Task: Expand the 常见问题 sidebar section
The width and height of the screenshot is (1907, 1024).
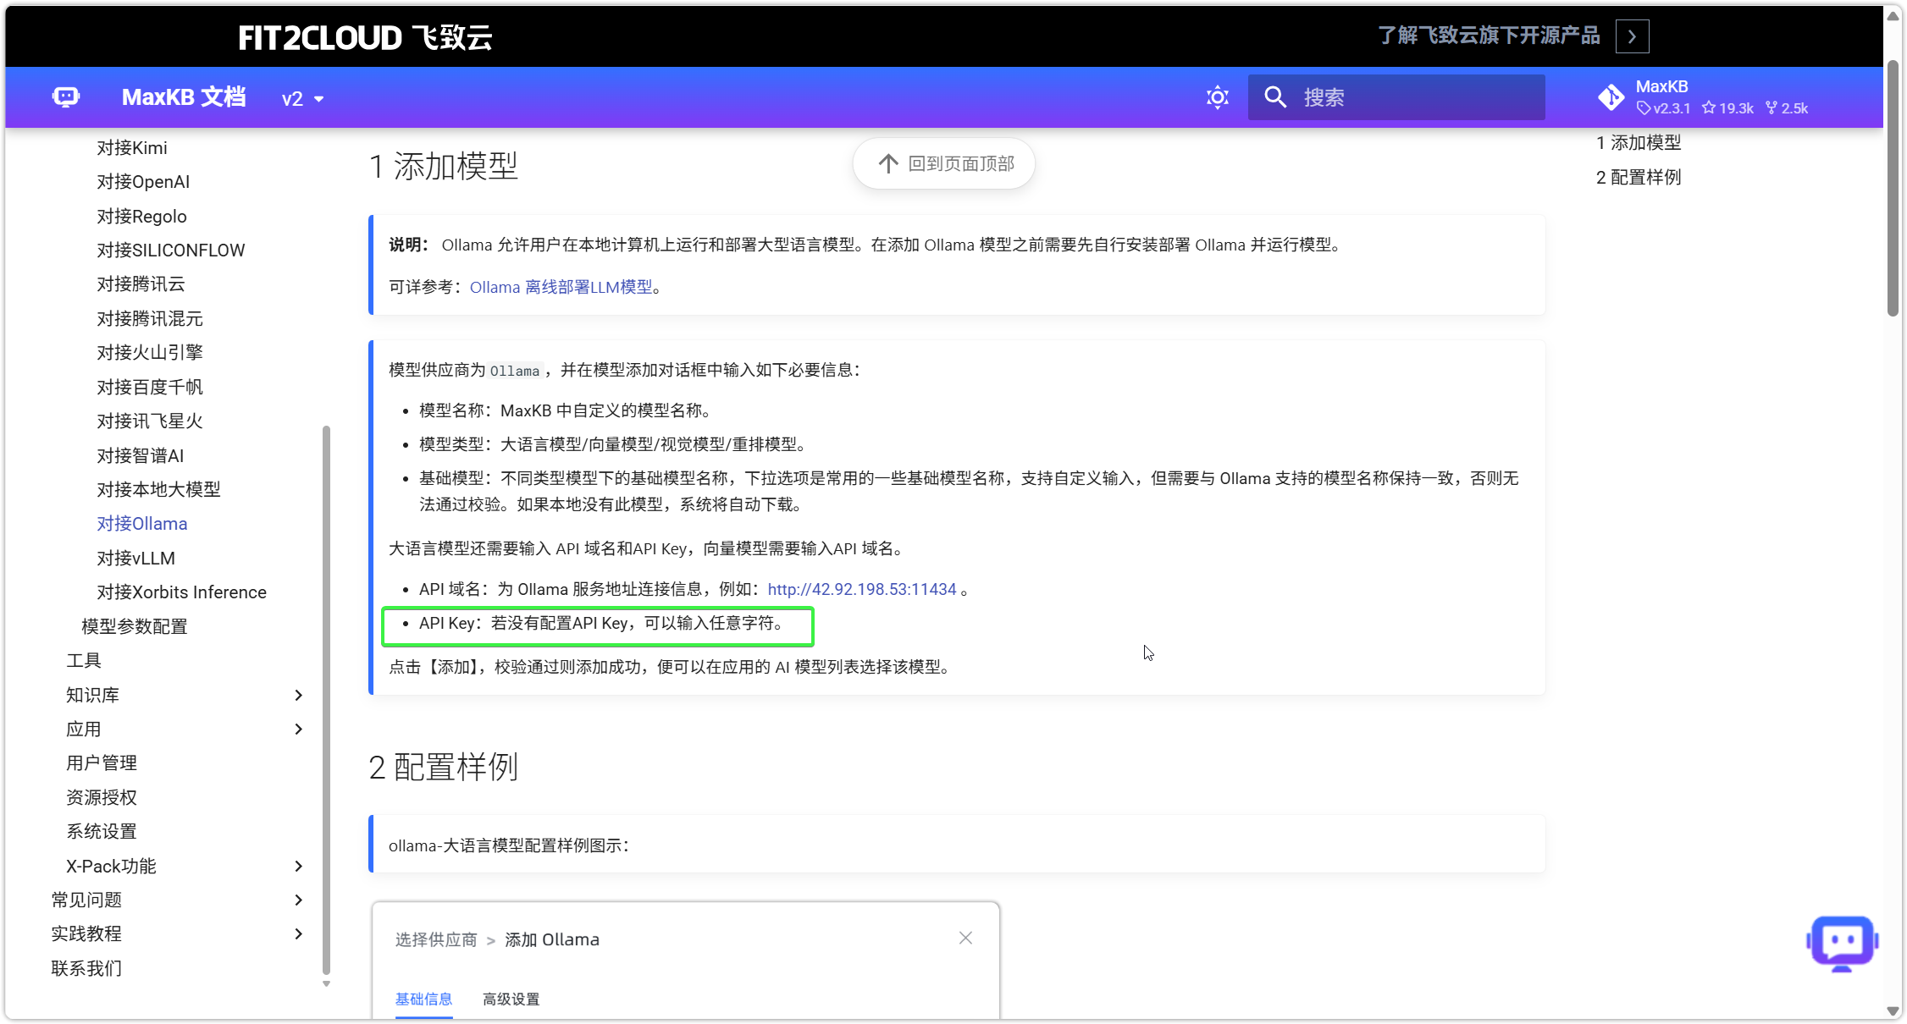Action: [298, 900]
